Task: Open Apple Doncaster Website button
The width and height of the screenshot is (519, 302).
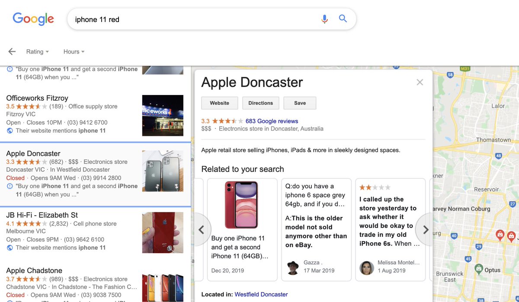Action: [220, 103]
